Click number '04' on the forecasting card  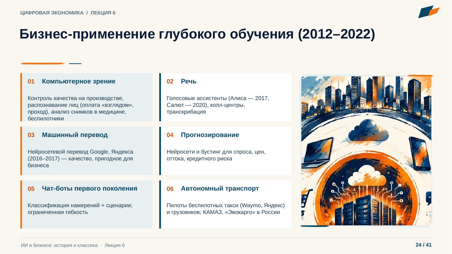tap(170, 135)
